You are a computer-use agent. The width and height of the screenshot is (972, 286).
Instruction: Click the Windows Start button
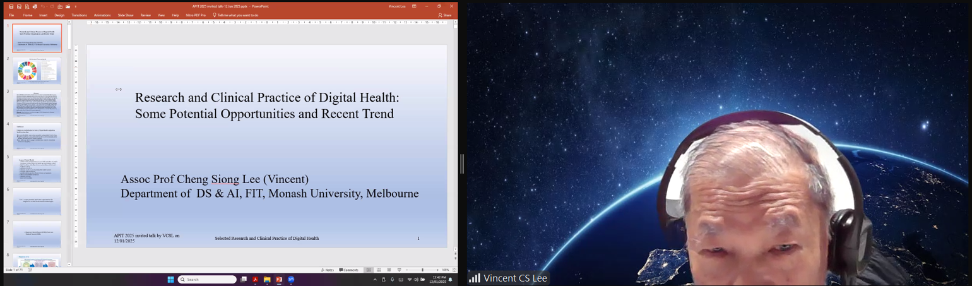coord(170,279)
